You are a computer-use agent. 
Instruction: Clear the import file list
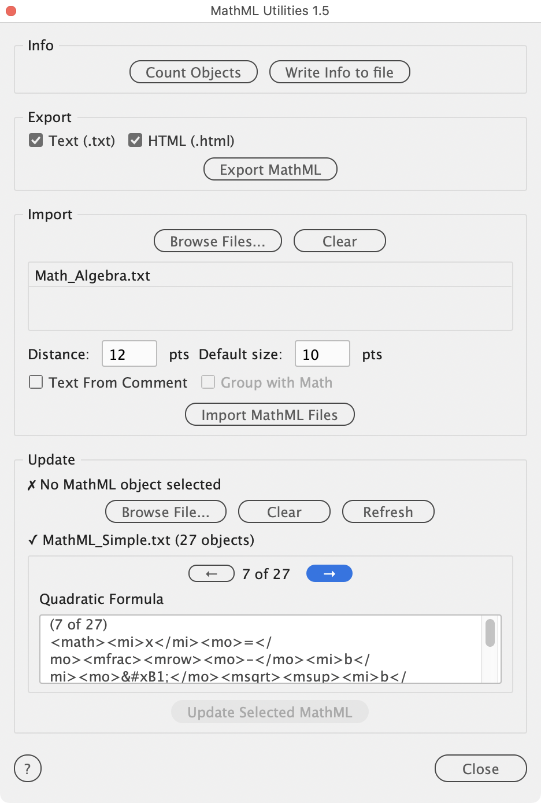340,241
